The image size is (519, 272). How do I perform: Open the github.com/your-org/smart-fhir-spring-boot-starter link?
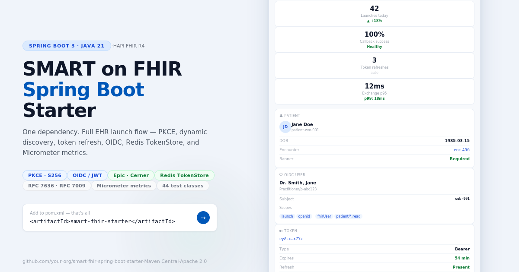tap(83, 261)
